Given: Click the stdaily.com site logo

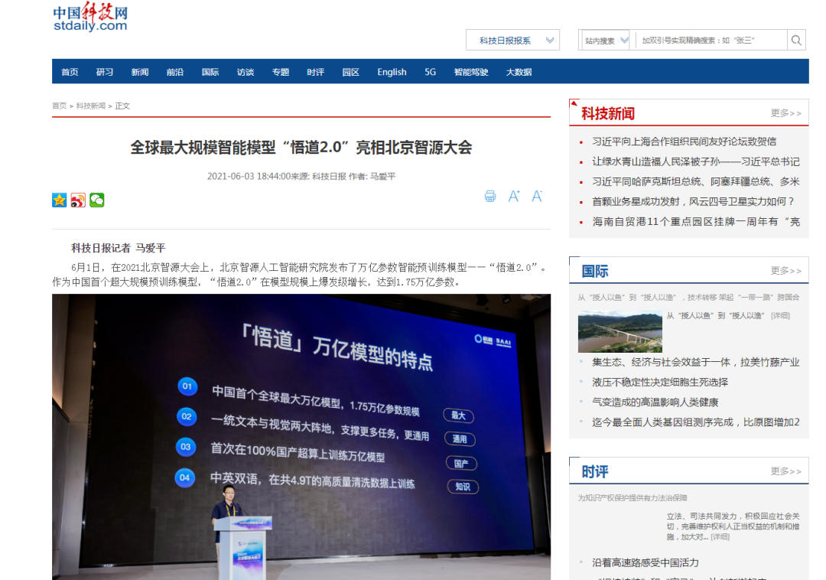Looking at the screenshot, I should [90, 17].
